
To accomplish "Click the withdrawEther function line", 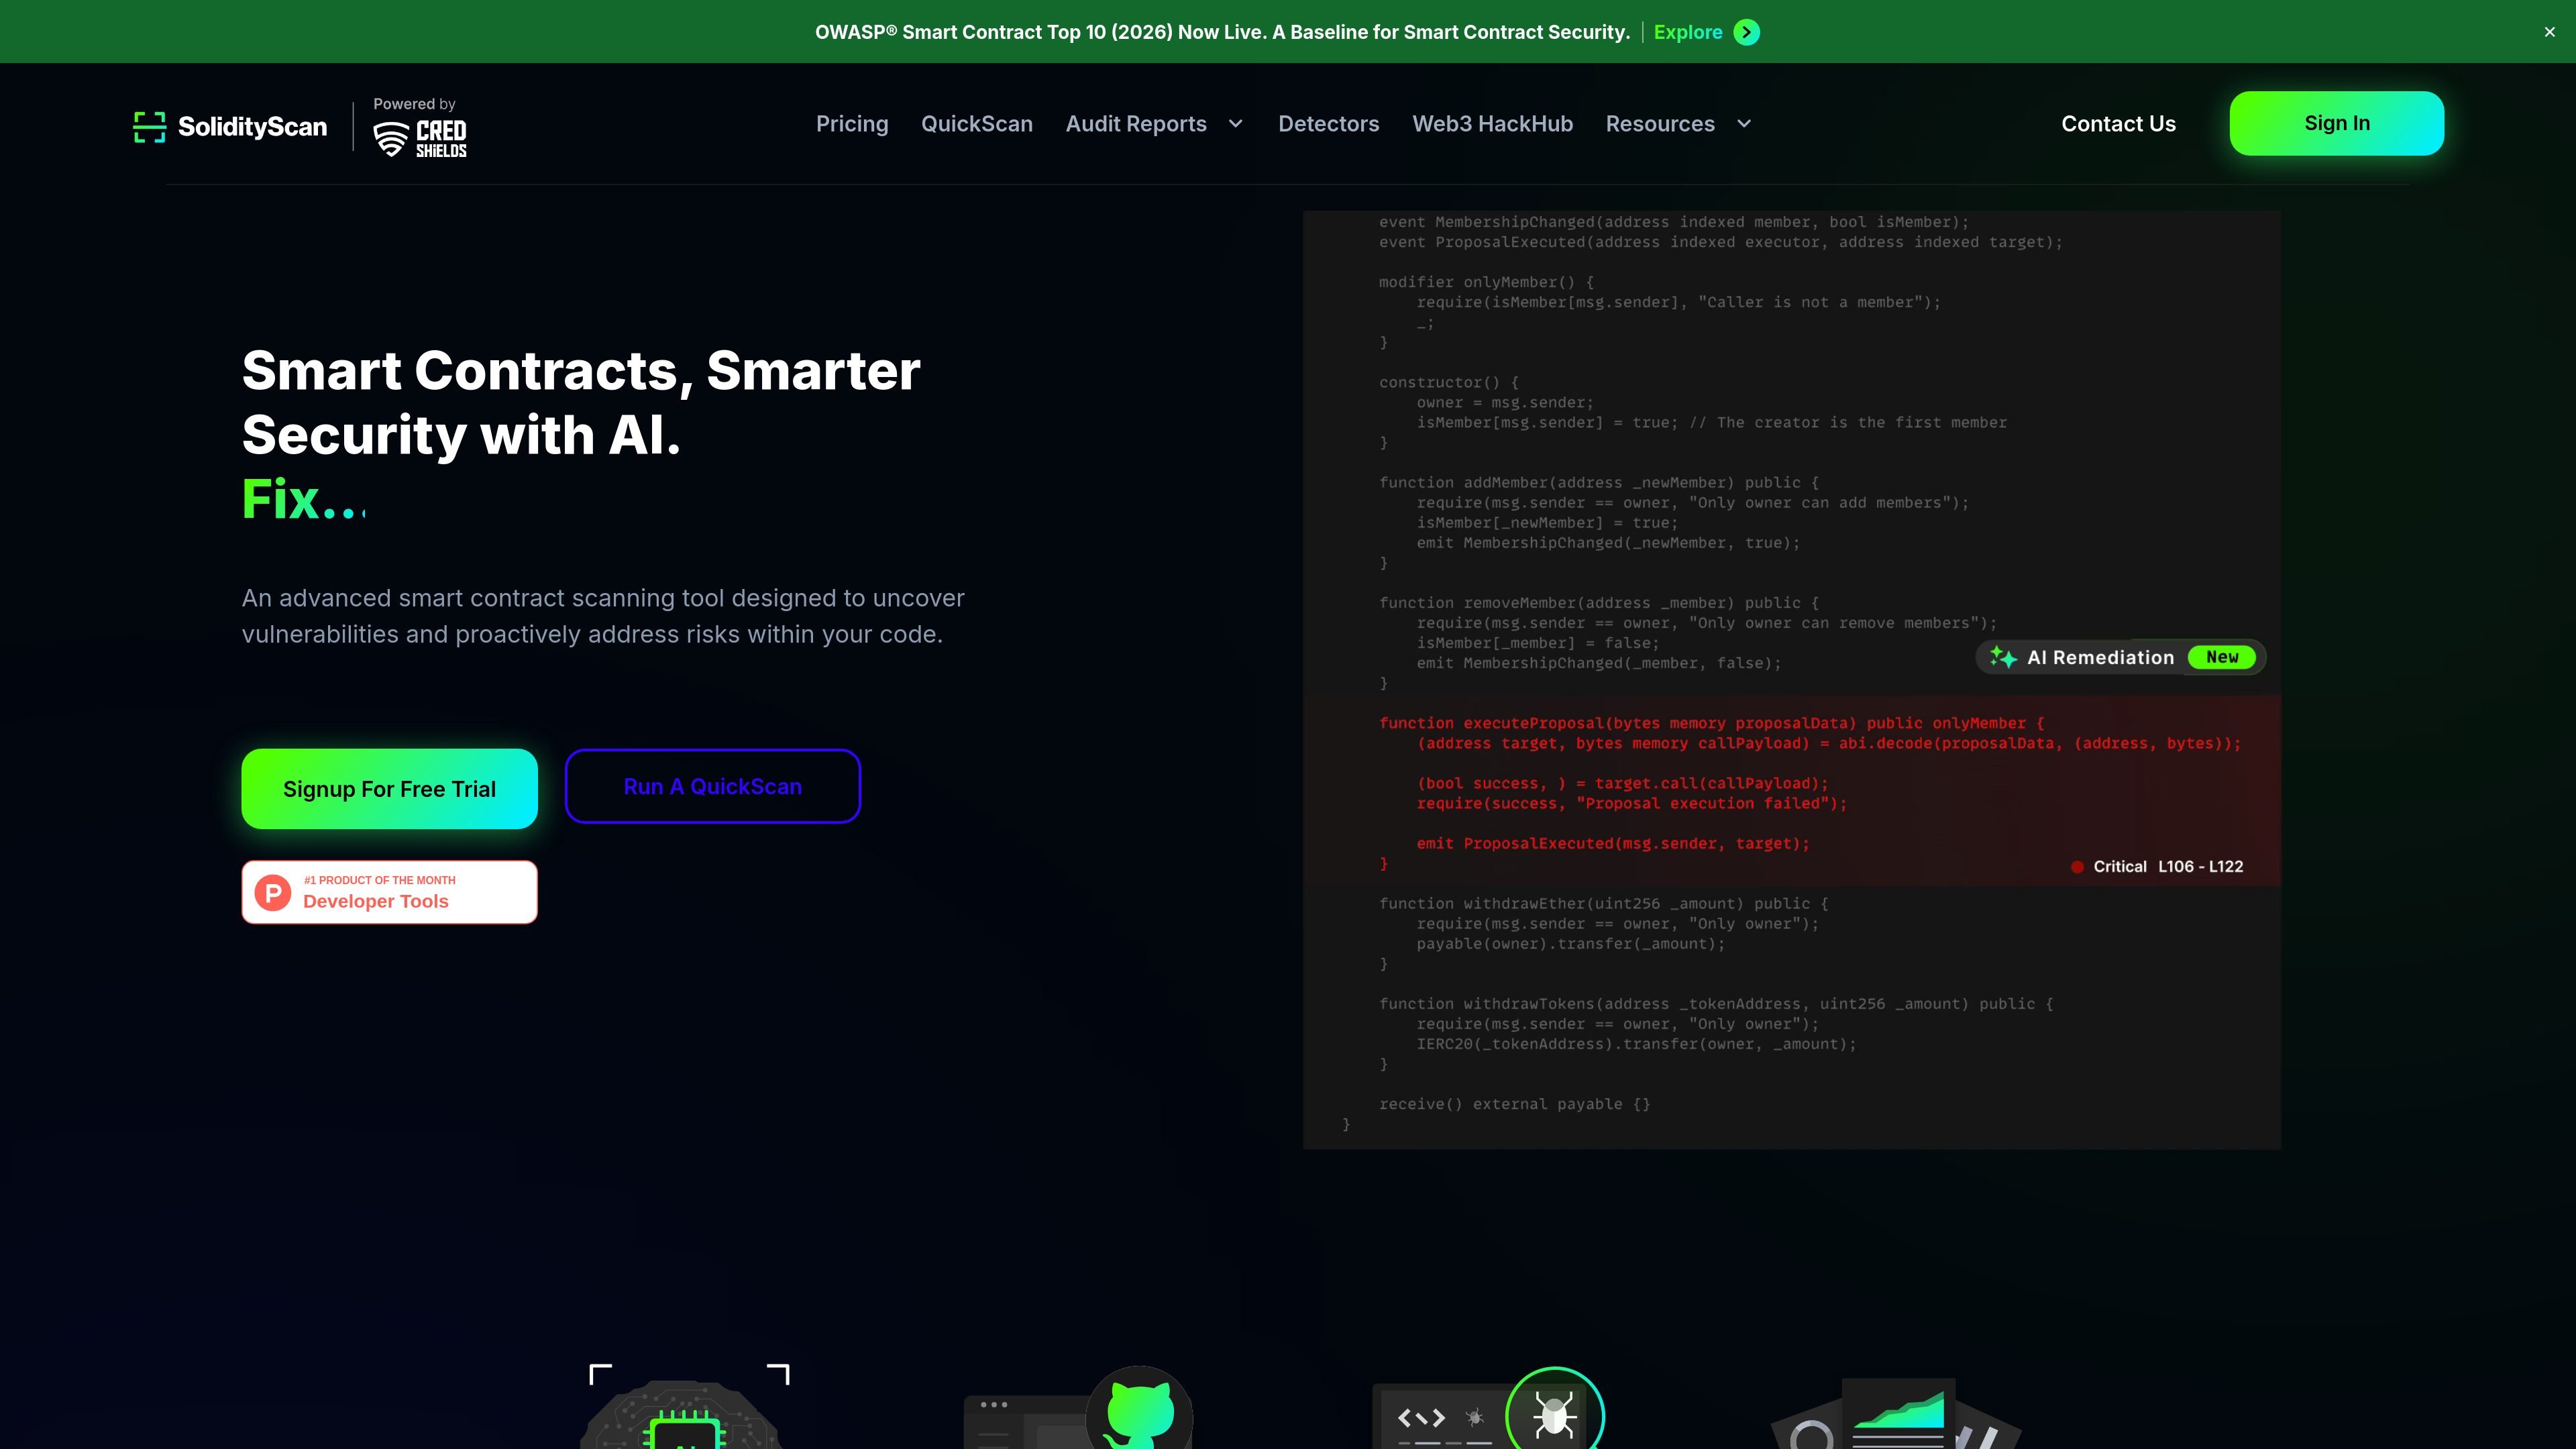I will (1604, 904).
